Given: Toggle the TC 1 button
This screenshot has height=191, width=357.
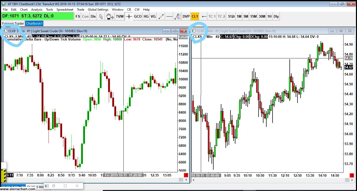Looking at the screenshot, I should 212,16.
